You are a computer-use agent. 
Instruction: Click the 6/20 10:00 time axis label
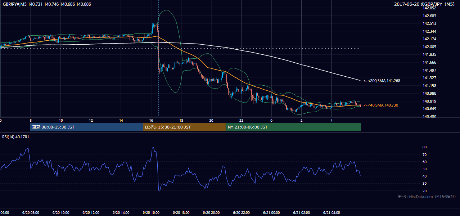pyautogui.click(x=60, y=213)
